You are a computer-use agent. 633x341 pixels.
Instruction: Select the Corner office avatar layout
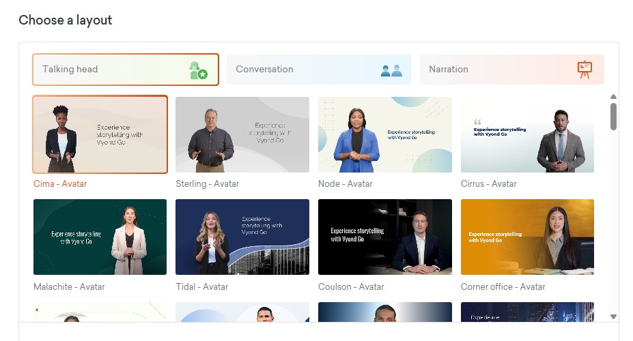pos(527,237)
